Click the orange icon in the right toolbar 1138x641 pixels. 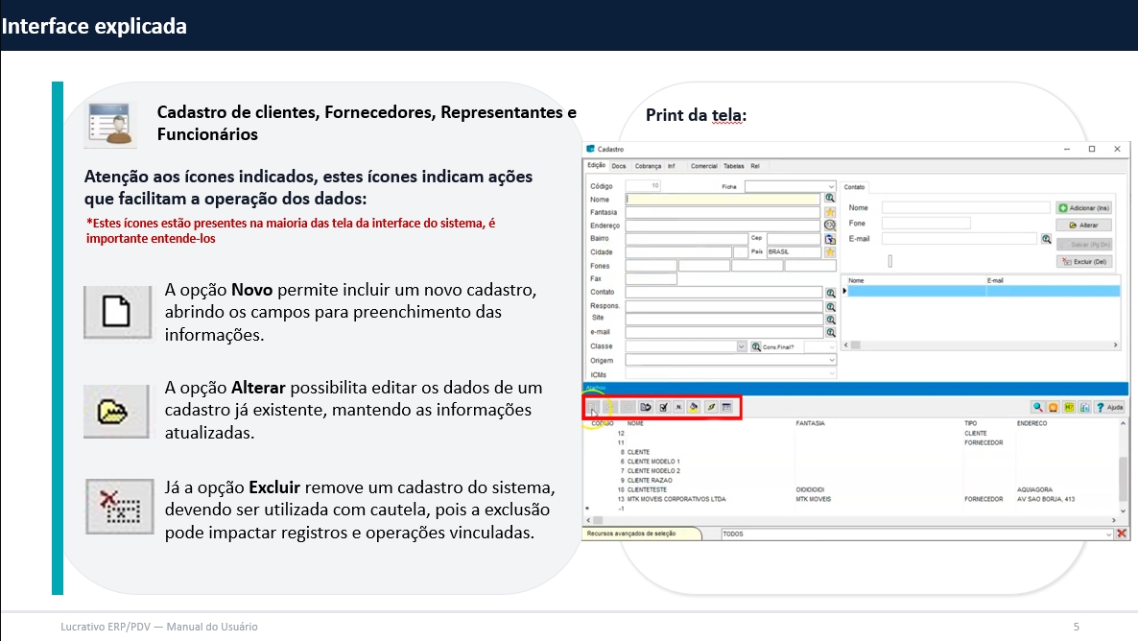[1053, 407]
